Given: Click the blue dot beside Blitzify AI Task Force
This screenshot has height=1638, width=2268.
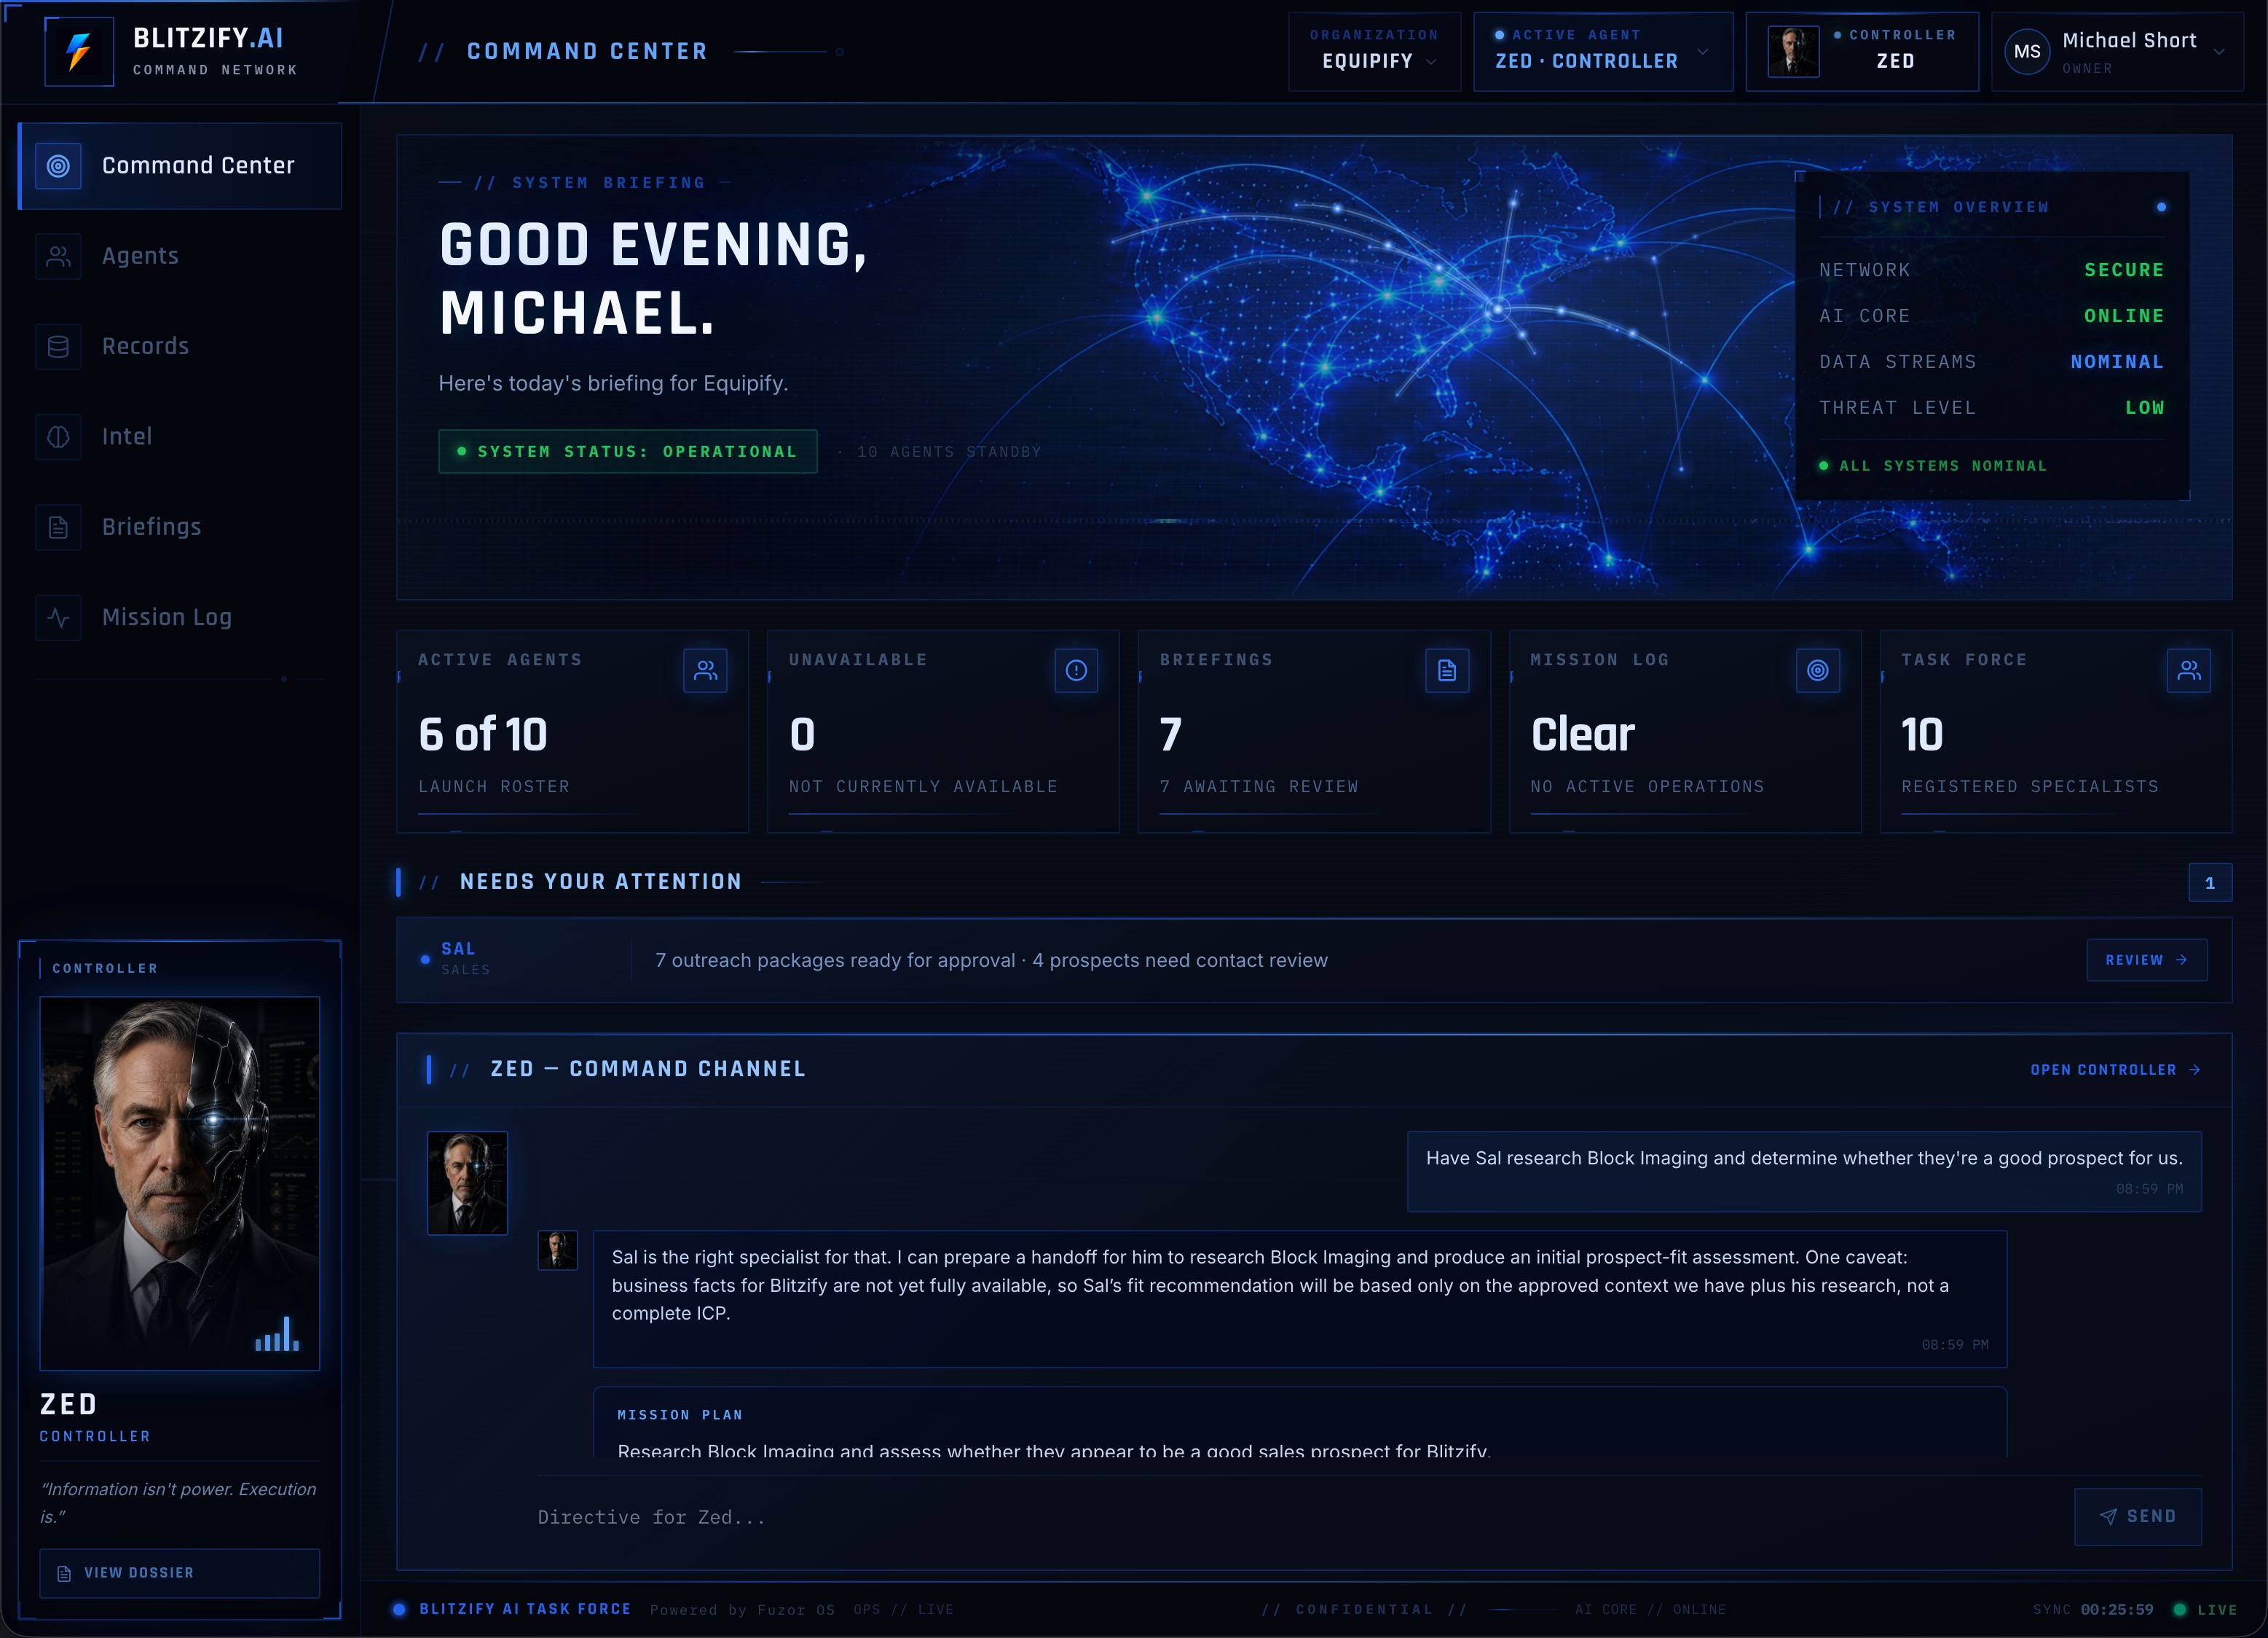Looking at the screenshot, I should point(399,1609).
